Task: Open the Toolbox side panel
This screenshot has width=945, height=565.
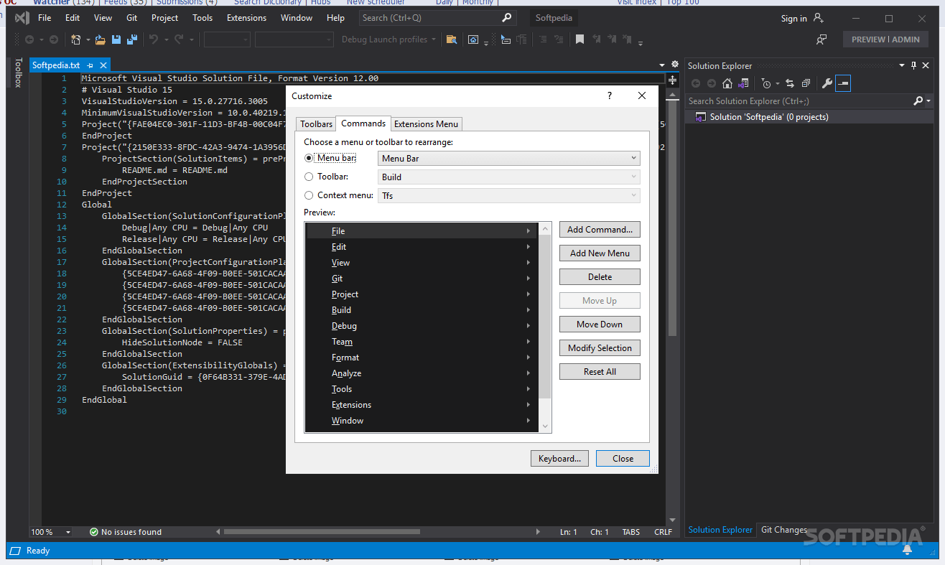Action: click(x=19, y=73)
